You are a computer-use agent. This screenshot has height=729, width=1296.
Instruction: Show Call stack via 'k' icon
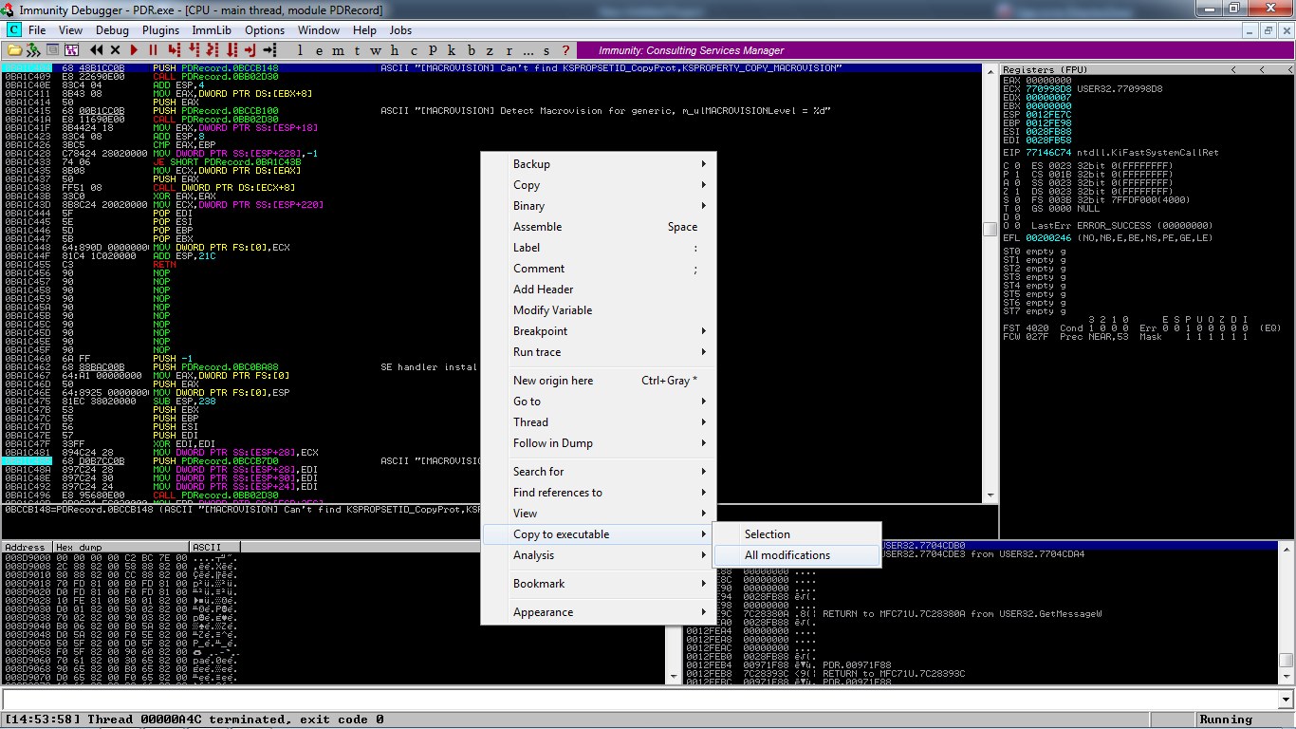click(x=453, y=50)
